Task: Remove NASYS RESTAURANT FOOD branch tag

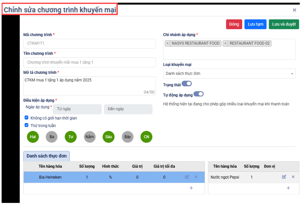Action: 167,43
